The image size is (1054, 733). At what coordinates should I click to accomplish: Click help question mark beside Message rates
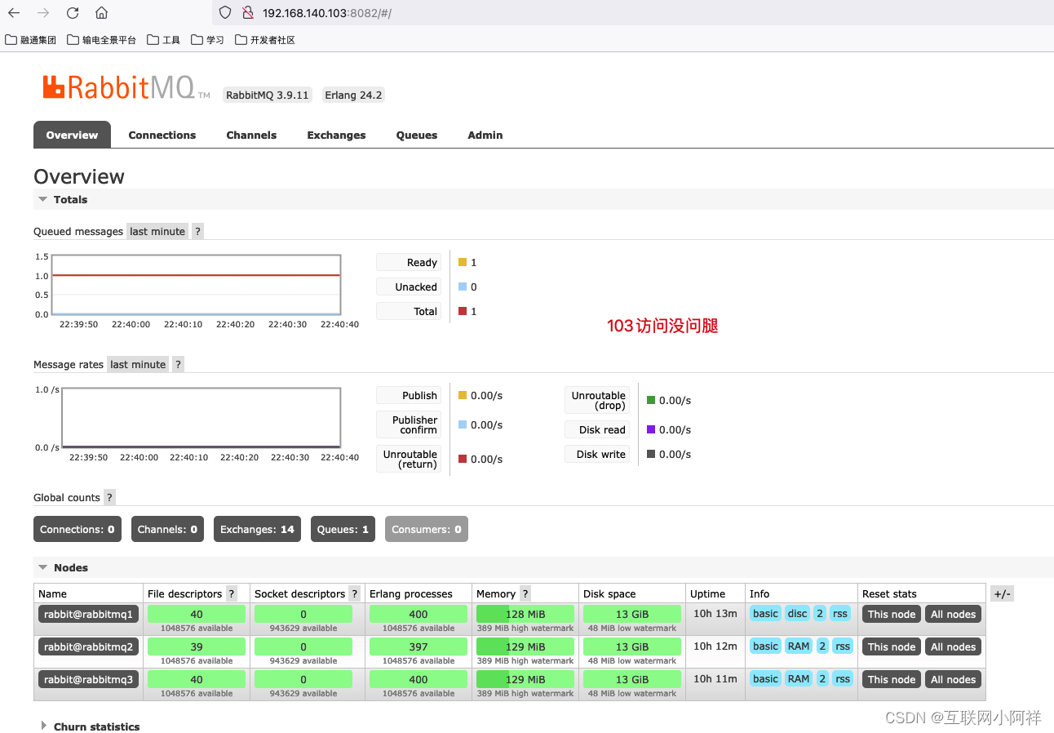(x=178, y=365)
